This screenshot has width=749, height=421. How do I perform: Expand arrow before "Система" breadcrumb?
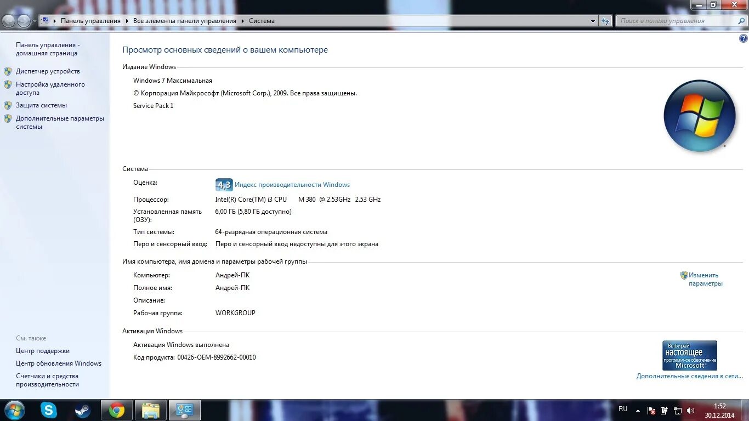[x=243, y=21]
